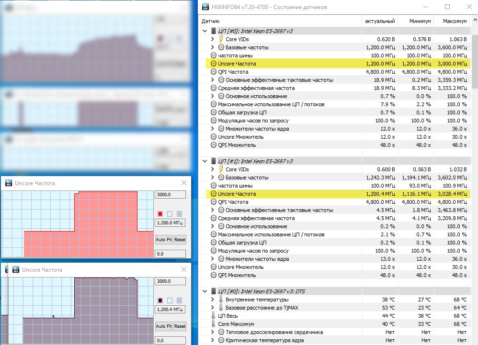Viewport: 478px width, 345px height.
Task: Click the thermometer icon of Core Максимум
Action: pyautogui.click(x=214, y=324)
